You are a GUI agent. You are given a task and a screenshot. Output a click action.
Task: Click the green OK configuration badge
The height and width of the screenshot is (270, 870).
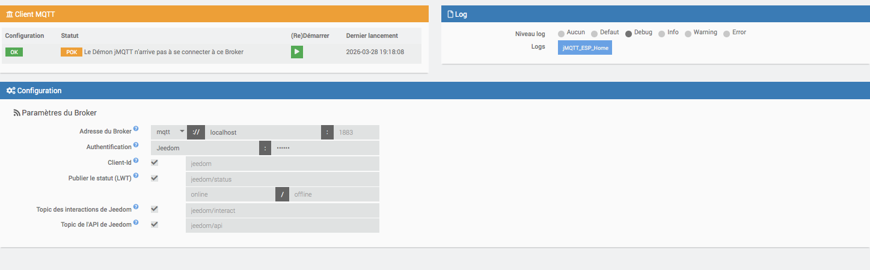click(x=14, y=52)
